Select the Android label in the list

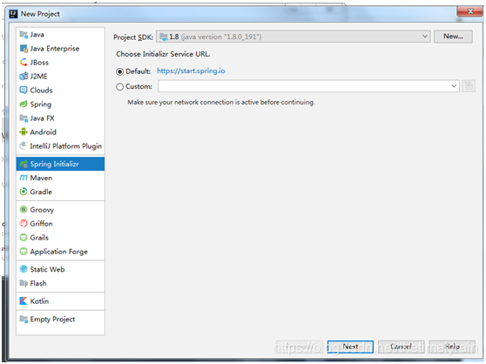pyautogui.click(x=43, y=132)
